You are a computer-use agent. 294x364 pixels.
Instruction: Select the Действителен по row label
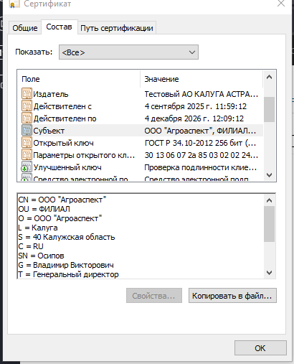click(x=65, y=118)
